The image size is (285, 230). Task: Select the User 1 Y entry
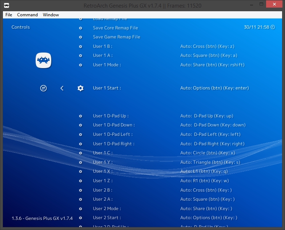pyautogui.click(x=103, y=162)
